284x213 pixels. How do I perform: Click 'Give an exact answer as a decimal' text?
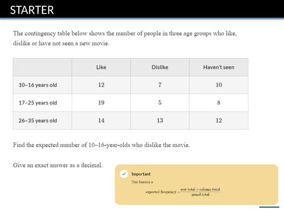(58, 165)
